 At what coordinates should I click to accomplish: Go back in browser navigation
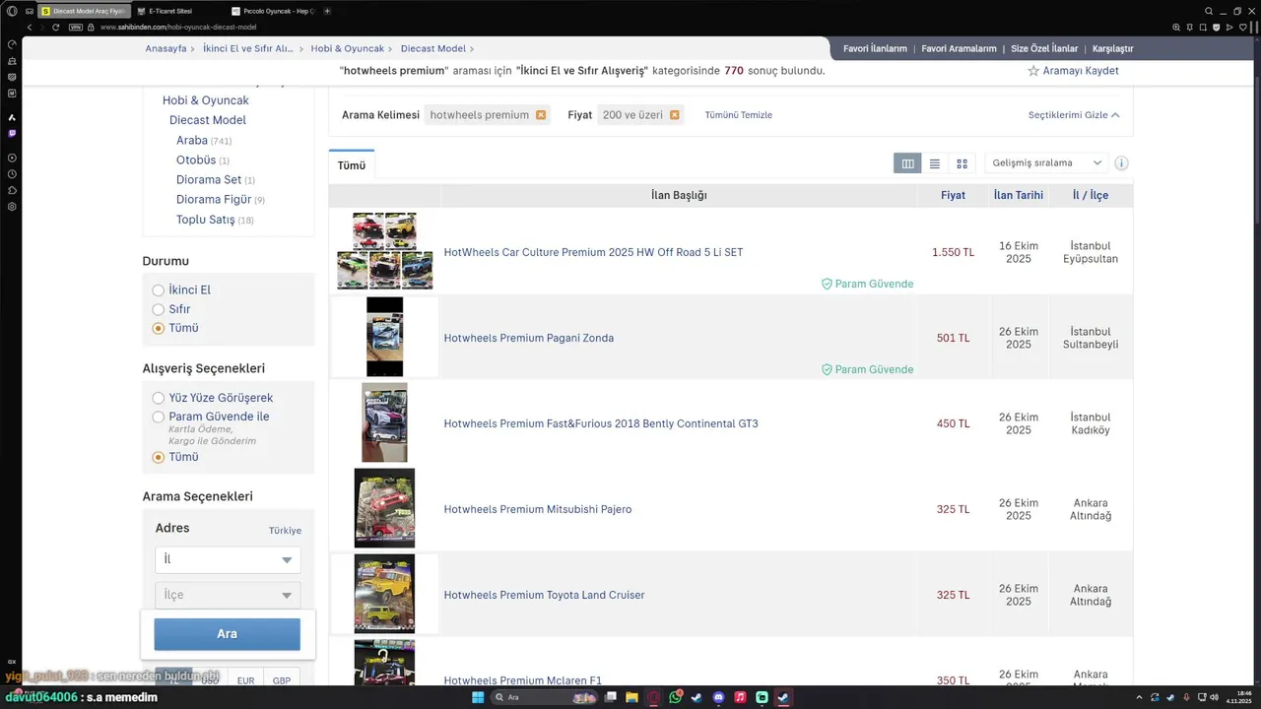(x=30, y=27)
